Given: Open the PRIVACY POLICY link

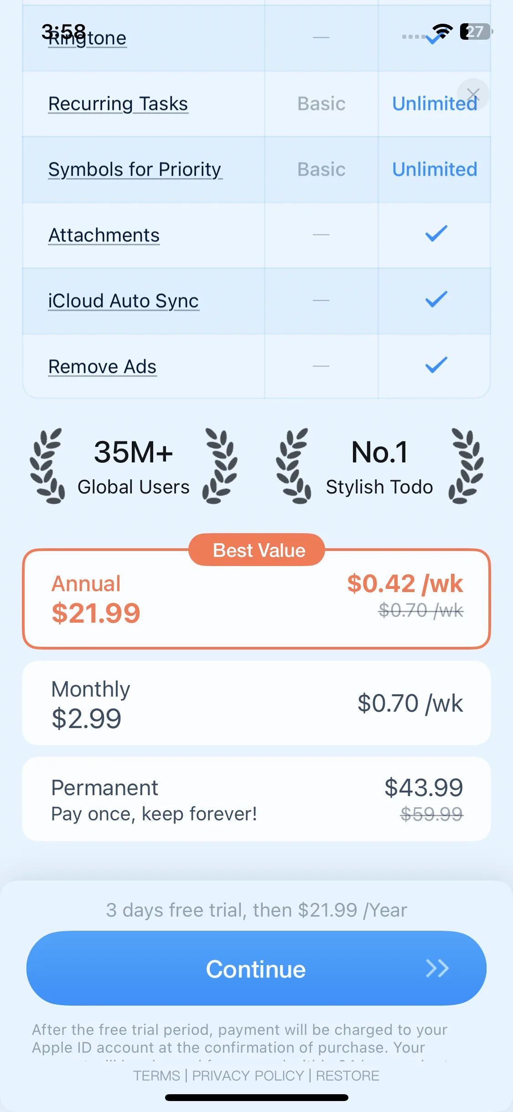Looking at the screenshot, I should point(248,1076).
